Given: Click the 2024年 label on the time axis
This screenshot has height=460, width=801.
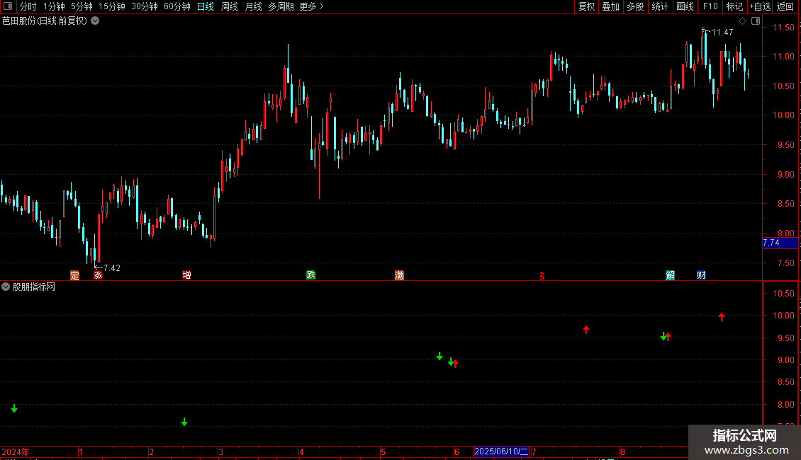Looking at the screenshot, I should tap(16, 452).
